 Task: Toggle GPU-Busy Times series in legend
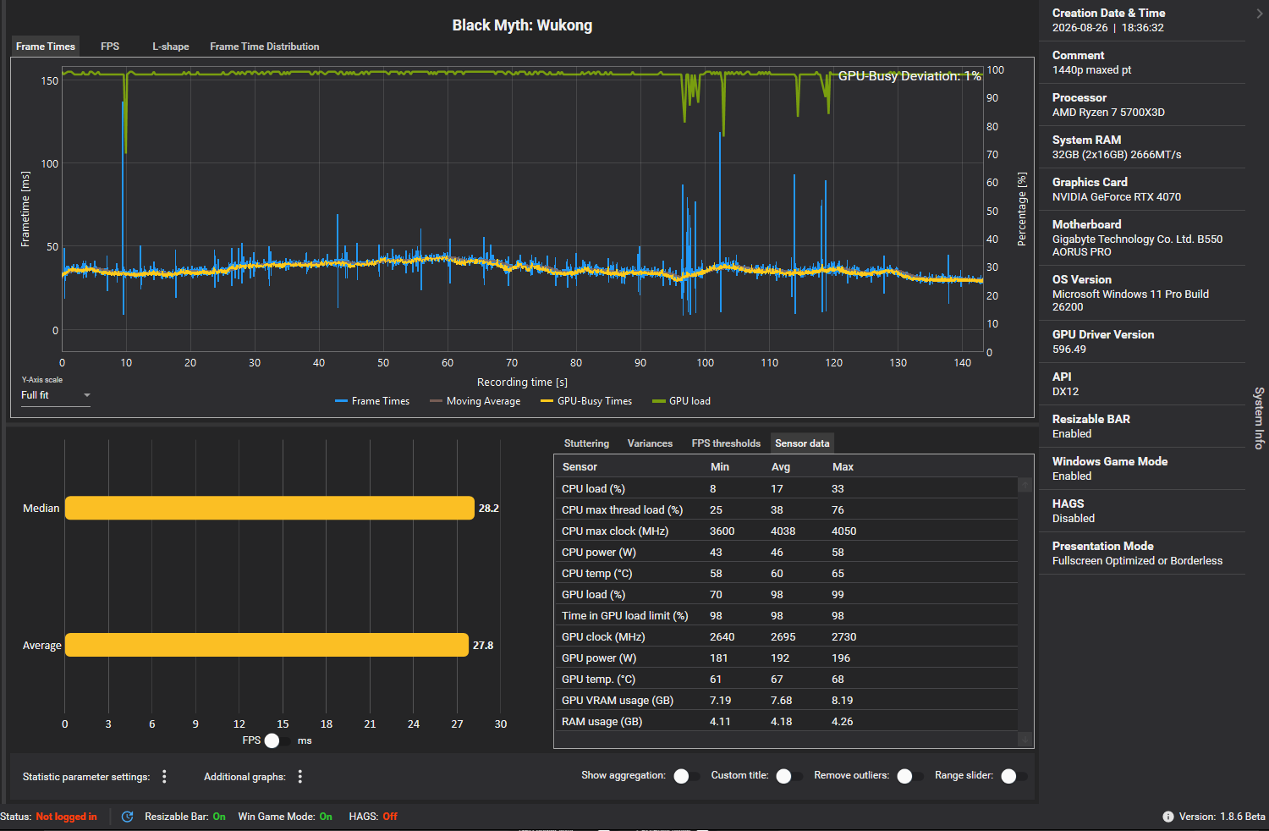pyautogui.click(x=586, y=401)
